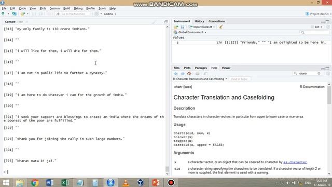Click the clear environment broom icon

coord(221,27)
